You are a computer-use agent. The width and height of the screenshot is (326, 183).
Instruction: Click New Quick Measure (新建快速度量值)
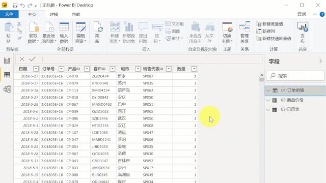pyautogui.click(x=274, y=39)
